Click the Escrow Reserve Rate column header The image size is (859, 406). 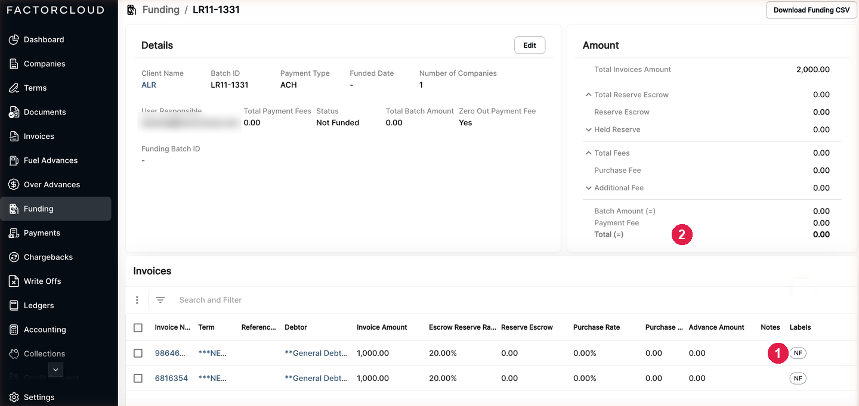(x=462, y=327)
